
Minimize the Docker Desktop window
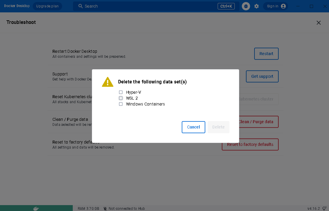(x=298, y=6)
